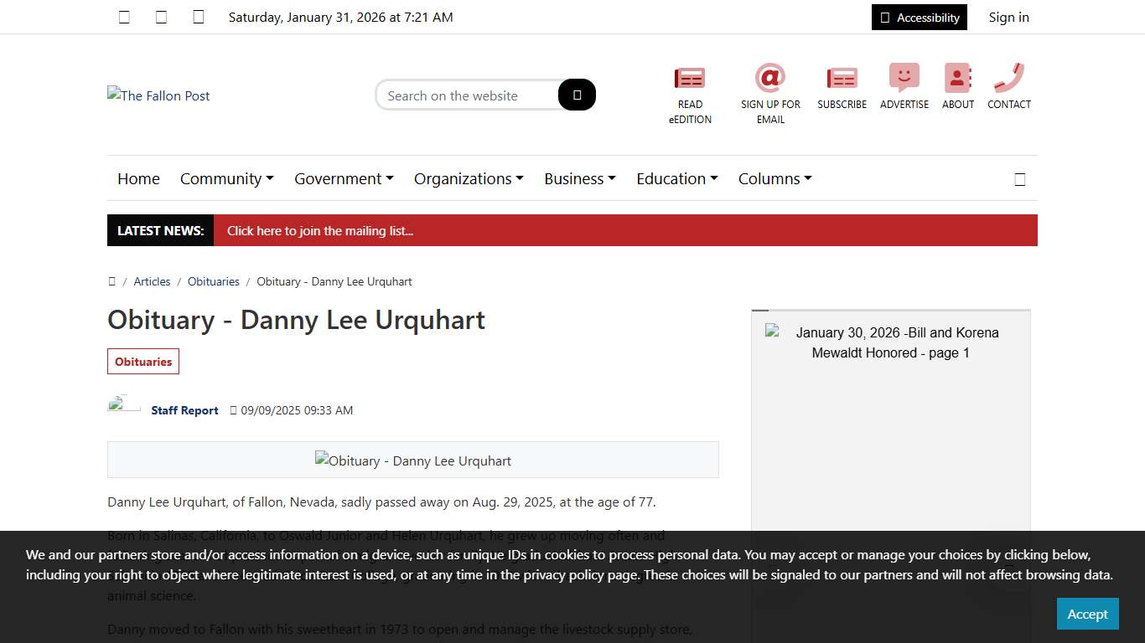
Task: Click the Subscribe newspaper icon
Action: (842, 80)
